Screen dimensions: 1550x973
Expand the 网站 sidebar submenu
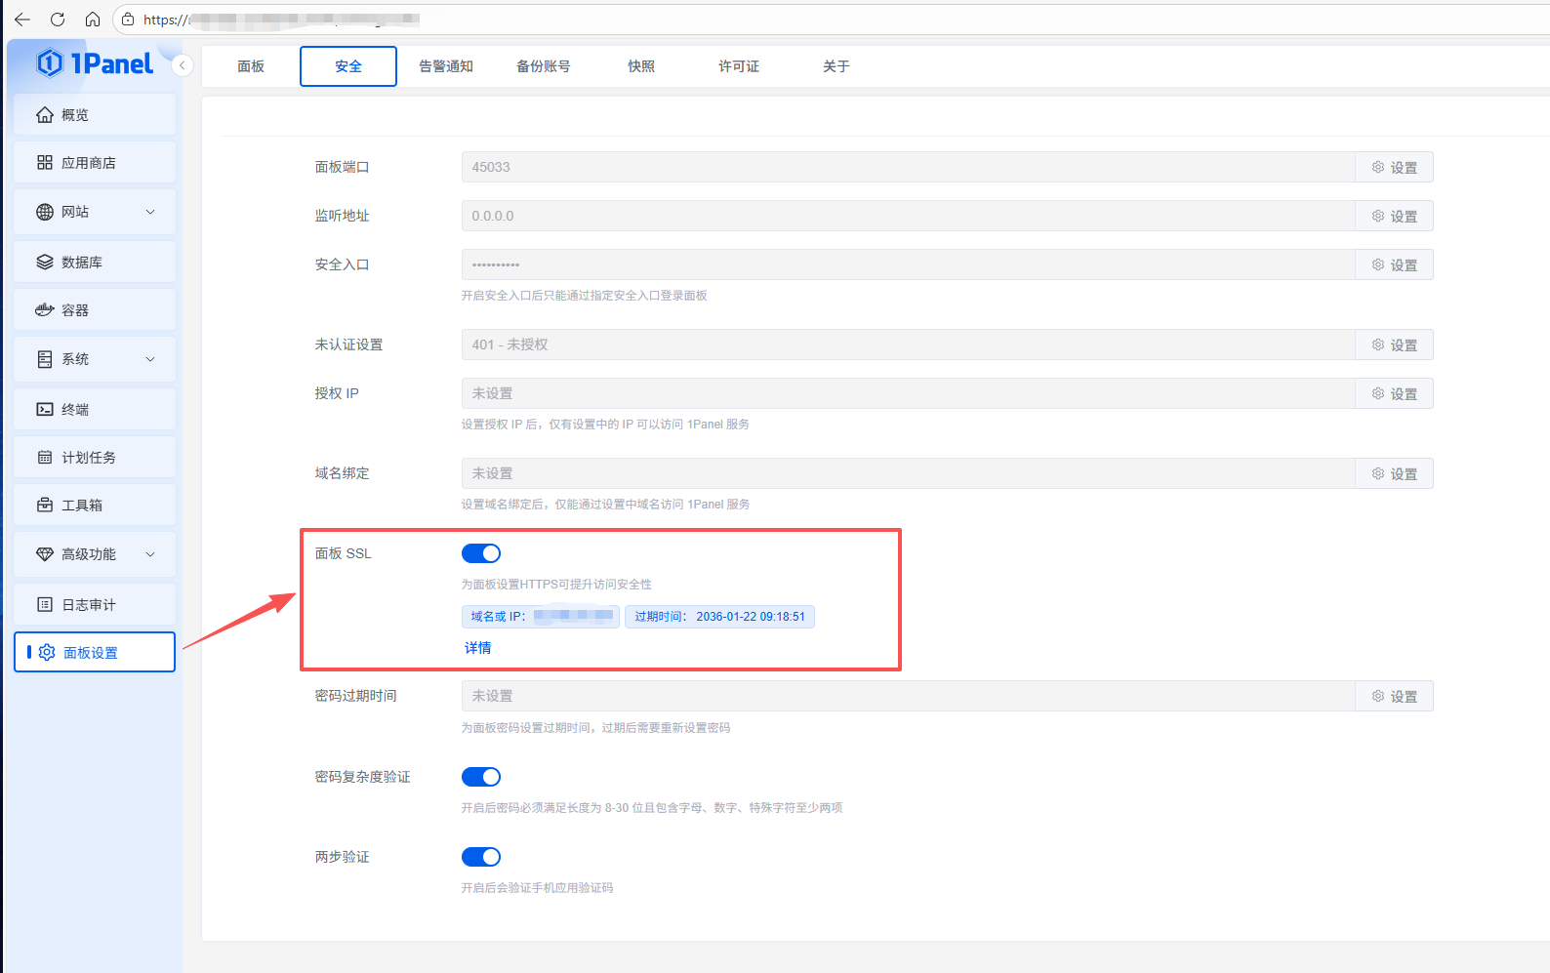(150, 212)
